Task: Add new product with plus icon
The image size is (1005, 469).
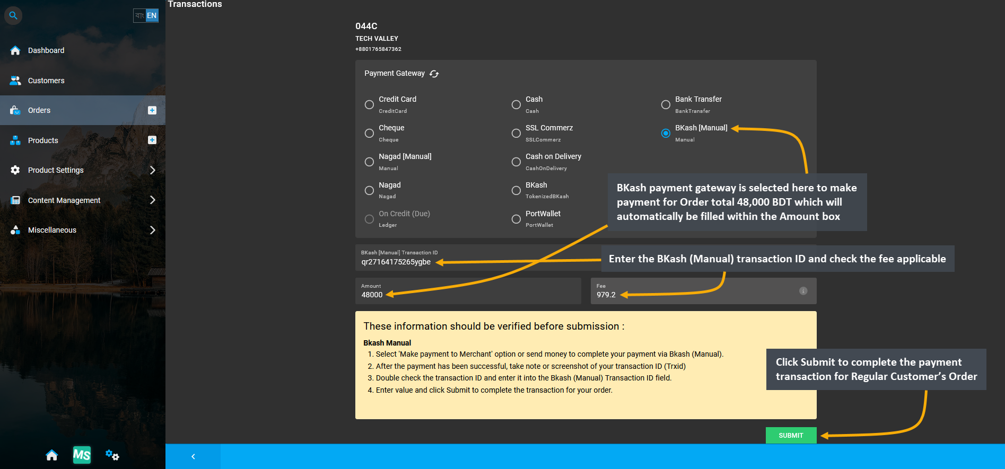Action: click(x=152, y=140)
